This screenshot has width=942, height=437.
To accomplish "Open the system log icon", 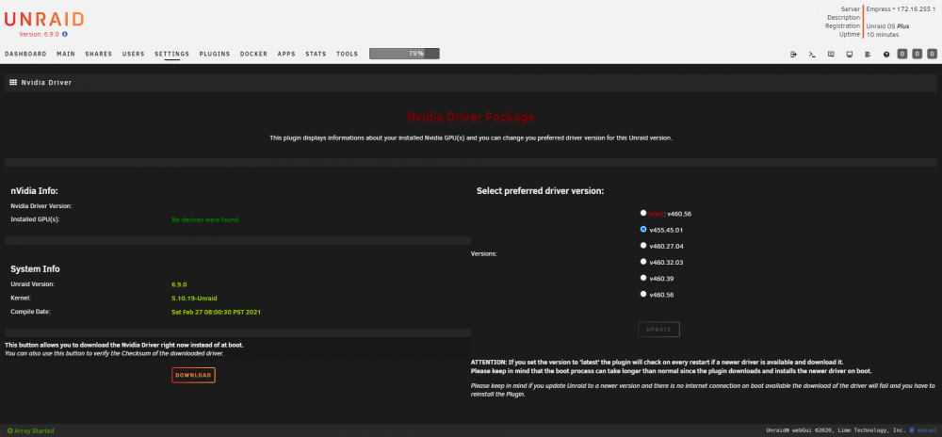I will (868, 54).
